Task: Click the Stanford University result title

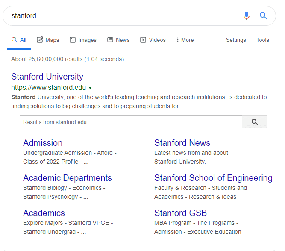Action: click(47, 77)
